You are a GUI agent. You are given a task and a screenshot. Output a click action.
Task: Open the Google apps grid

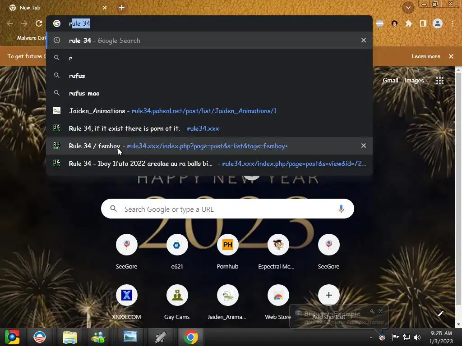(439, 81)
